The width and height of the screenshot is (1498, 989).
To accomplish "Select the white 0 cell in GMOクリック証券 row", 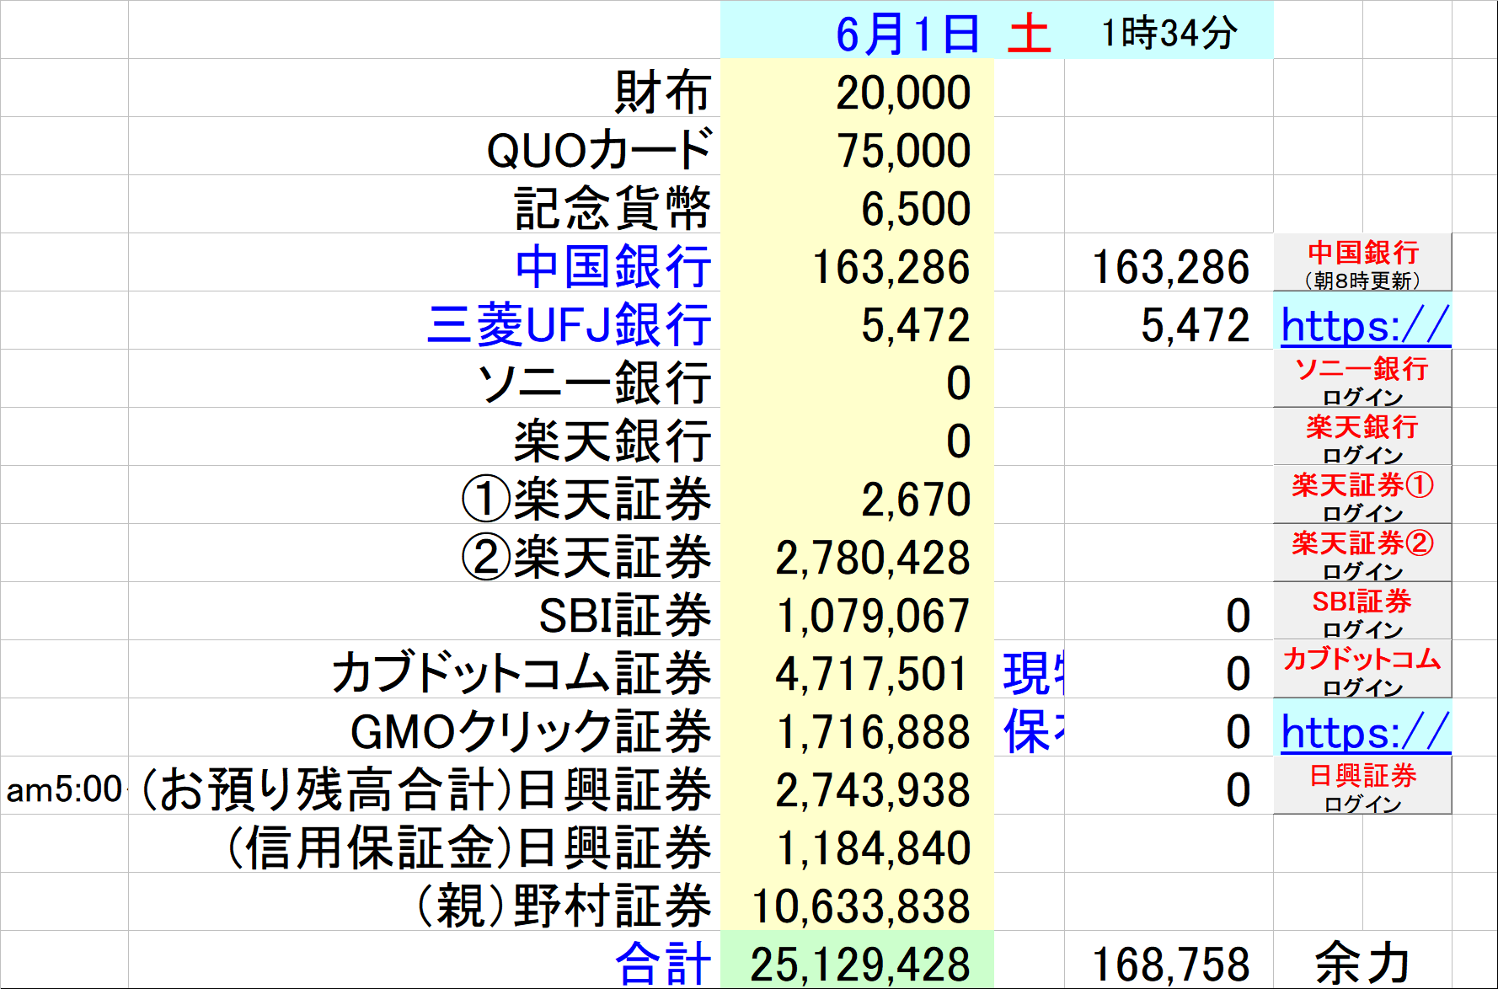I will (1169, 728).
